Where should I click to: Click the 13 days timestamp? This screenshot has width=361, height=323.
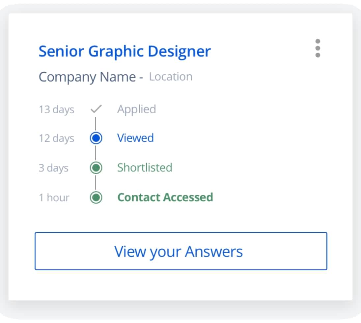coord(56,109)
